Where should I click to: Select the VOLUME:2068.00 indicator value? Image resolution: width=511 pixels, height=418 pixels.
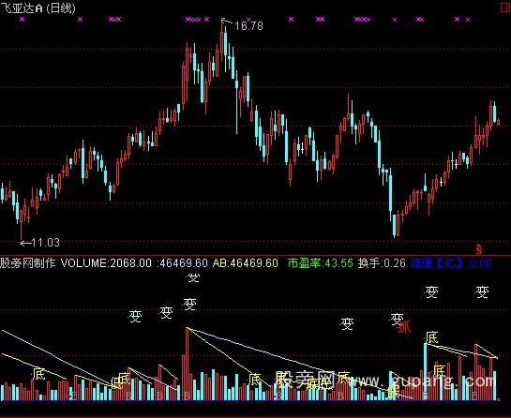[x=106, y=263]
